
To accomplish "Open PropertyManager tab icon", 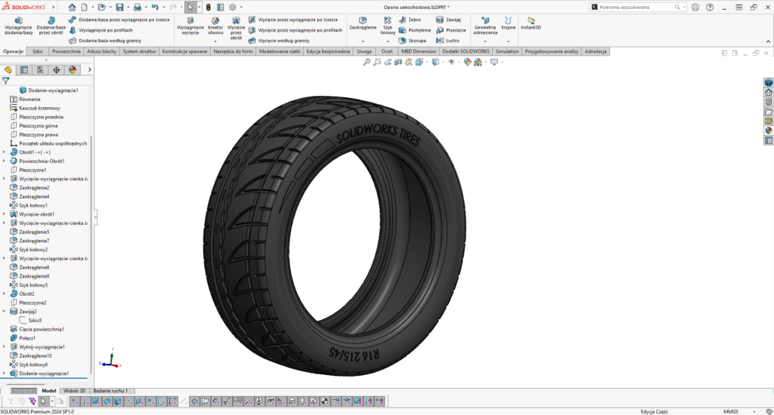I will [x=24, y=70].
